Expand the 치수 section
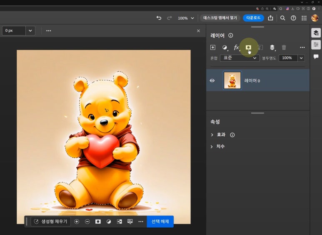Viewport: 322px width, 235px height. point(212,147)
